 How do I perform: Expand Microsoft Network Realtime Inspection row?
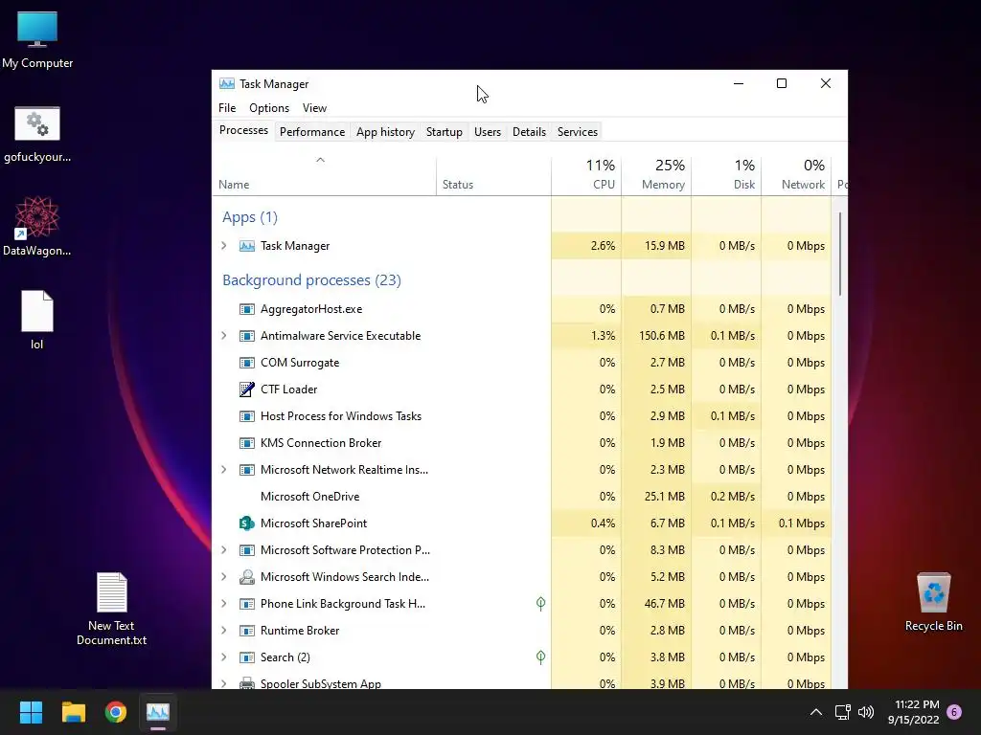(224, 469)
